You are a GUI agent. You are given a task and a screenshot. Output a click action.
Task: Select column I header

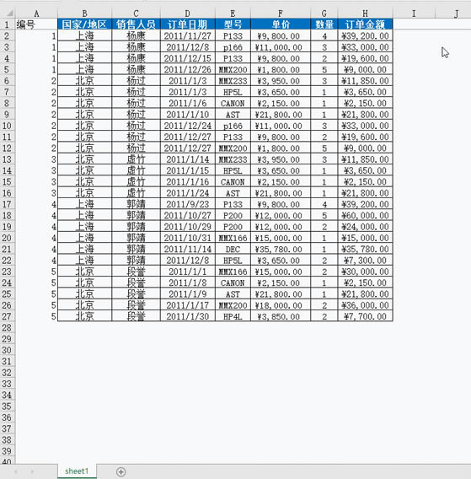point(414,13)
